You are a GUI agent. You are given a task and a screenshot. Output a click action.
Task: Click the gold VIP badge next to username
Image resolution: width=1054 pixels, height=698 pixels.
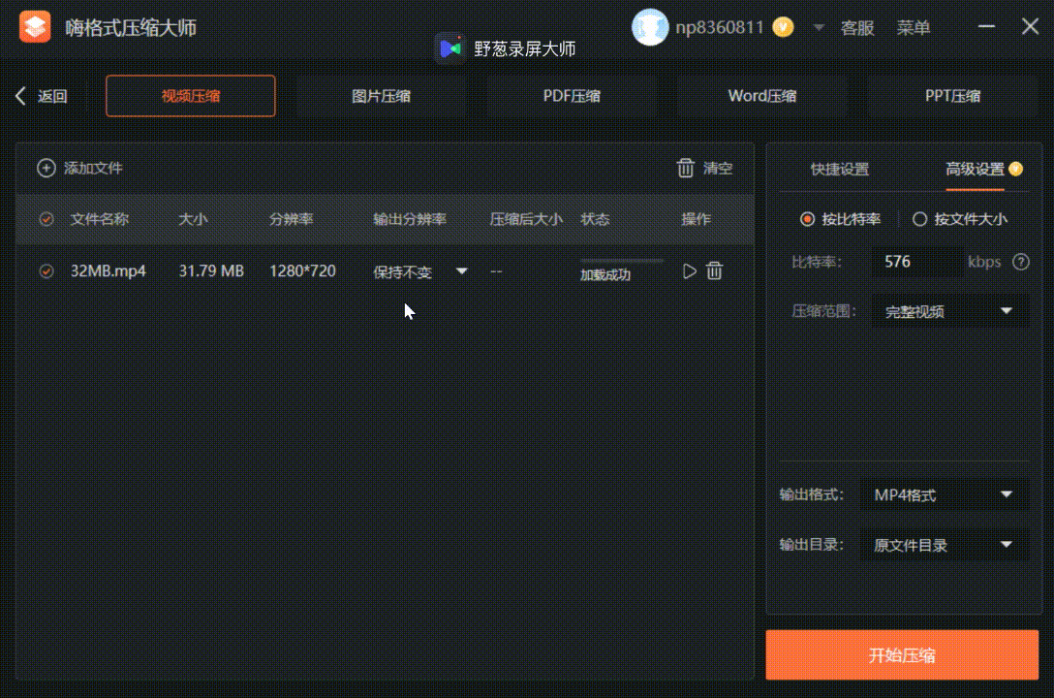(783, 27)
